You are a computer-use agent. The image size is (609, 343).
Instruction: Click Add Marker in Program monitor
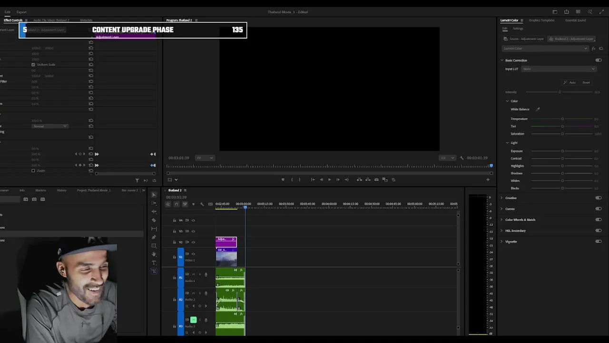(x=283, y=180)
